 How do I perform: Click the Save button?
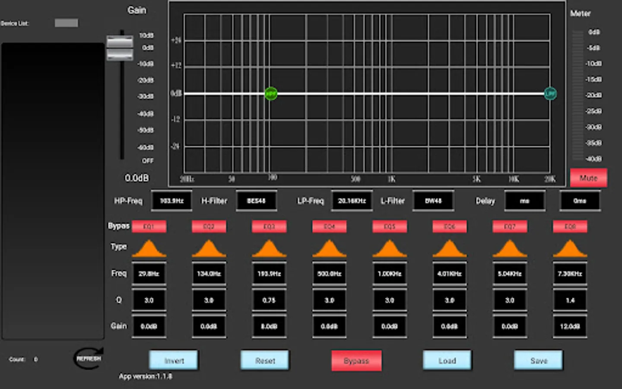539,360
